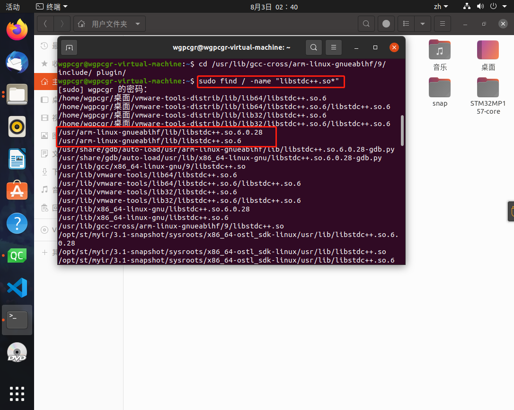The height and width of the screenshot is (410, 514).
Task: Select trash entry in Files sidebar
Action: [x=45, y=208]
